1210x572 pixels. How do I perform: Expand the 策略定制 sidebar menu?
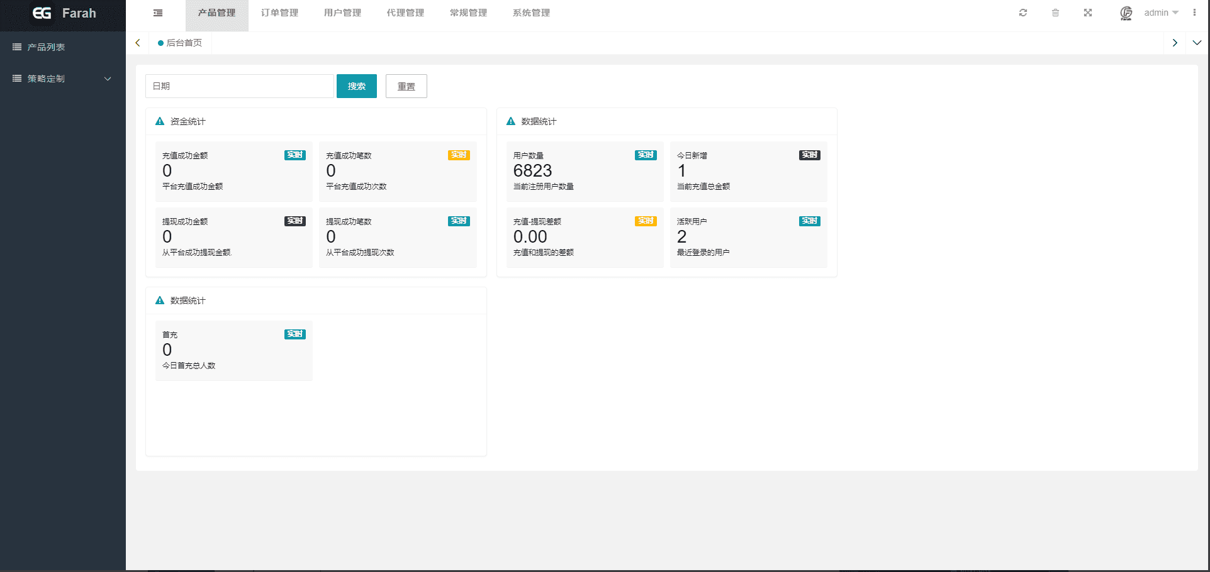[x=63, y=79]
